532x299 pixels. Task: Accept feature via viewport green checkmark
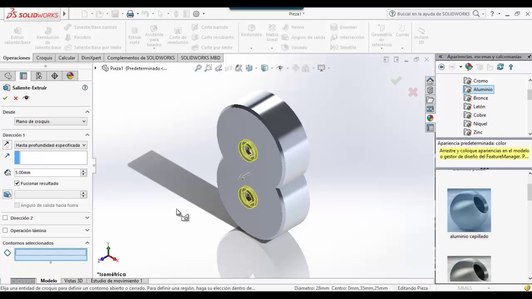point(396,81)
